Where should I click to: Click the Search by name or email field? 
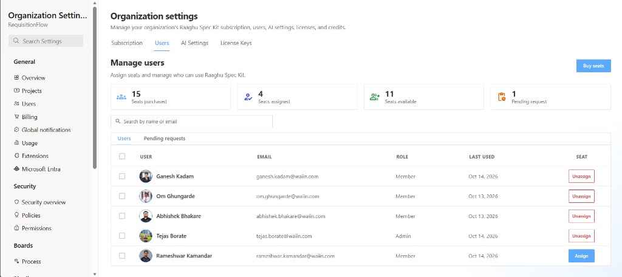point(191,121)
